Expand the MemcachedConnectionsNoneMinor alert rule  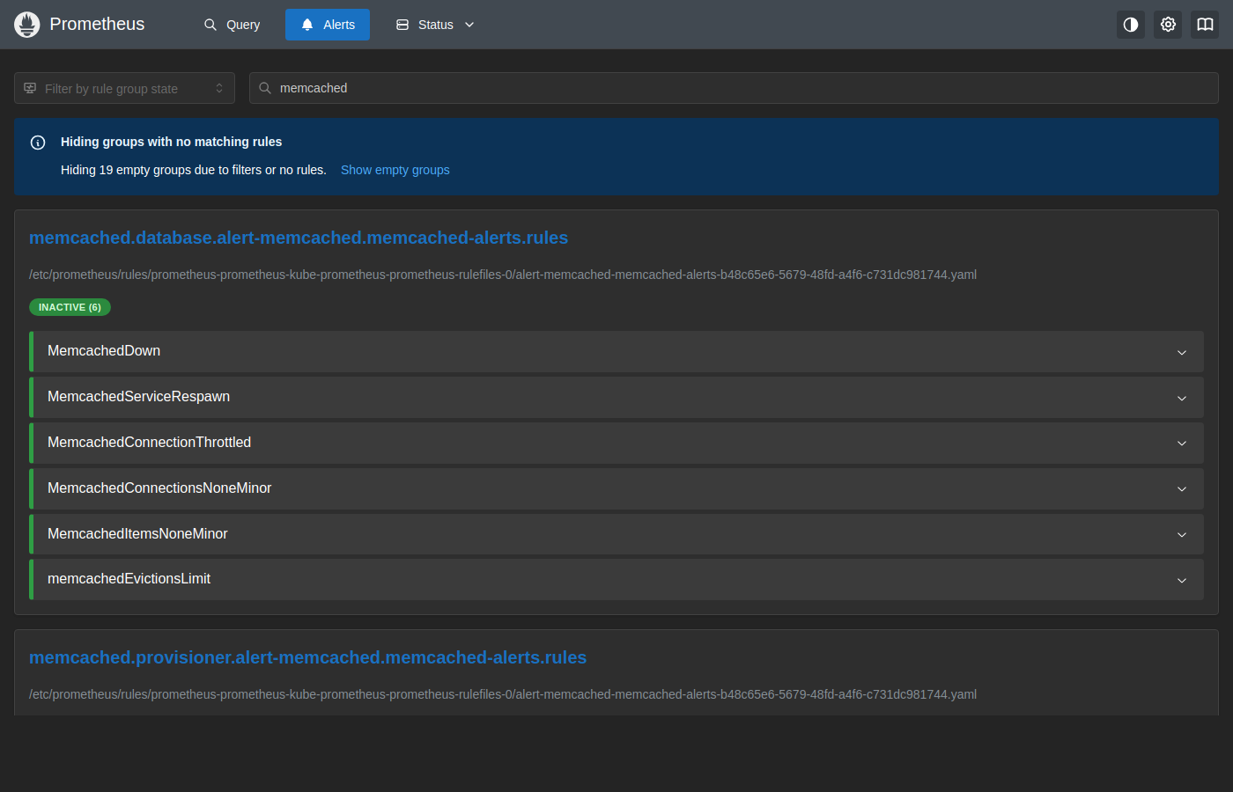(616, 488)
